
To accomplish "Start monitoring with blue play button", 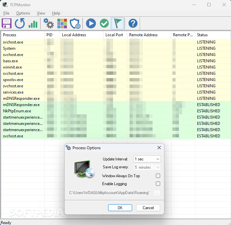I will 91,23.
